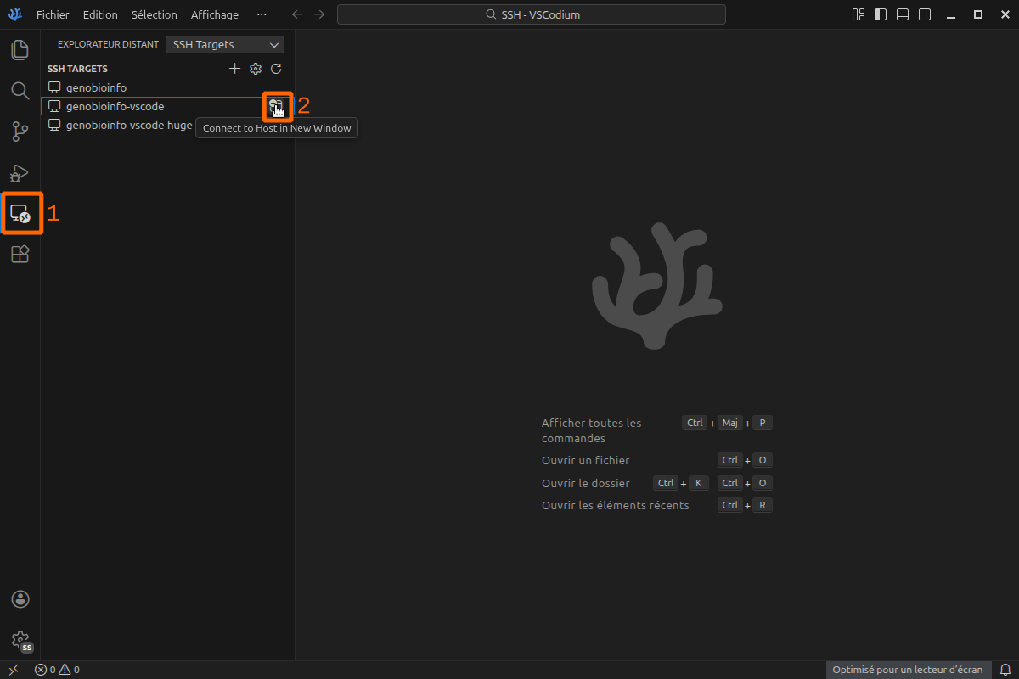This screenshot has height=679, width=1019.
Task: Connect genobioinfo-vscode host in new window
Action: coord(276,105)
